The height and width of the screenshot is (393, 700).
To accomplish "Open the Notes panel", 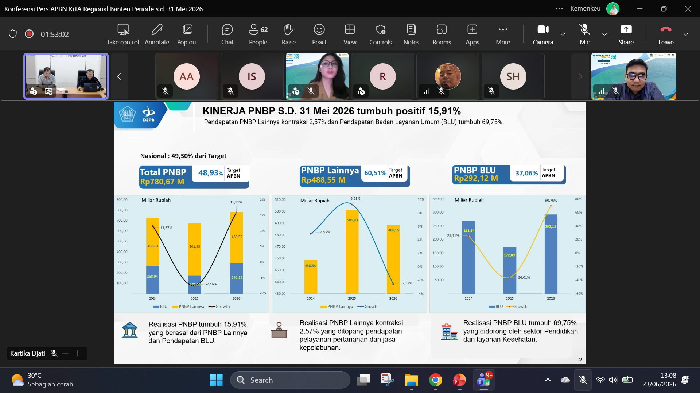I will point(411,35).
